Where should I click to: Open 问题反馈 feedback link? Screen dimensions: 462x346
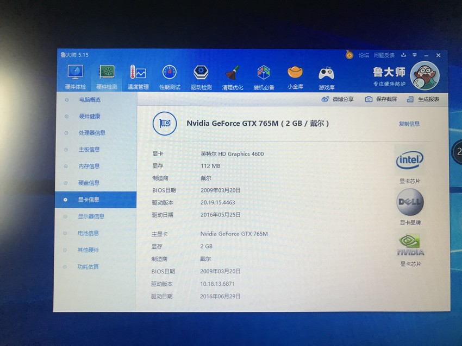(x=384, y=55)
